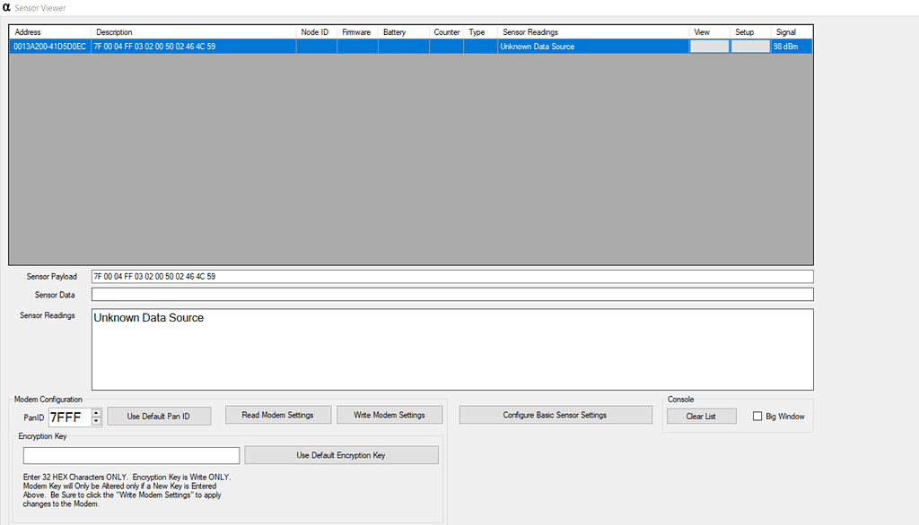
Task: Enable the Big Window checkbox
Action: point(757,417)
